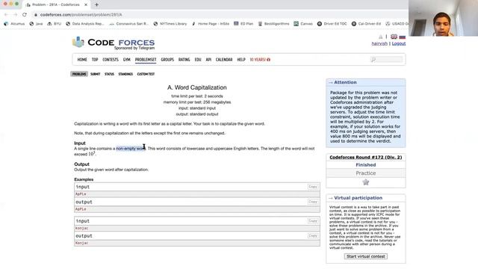Click the Practice label in the contest box
The width and height of the screenshot is (478, 269).
(365, 173)
